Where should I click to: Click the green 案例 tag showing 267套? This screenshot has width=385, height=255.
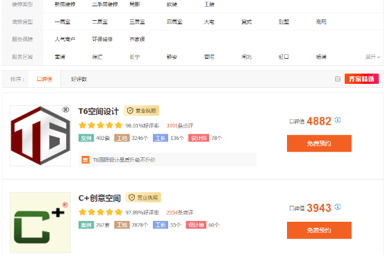[86, 225]
